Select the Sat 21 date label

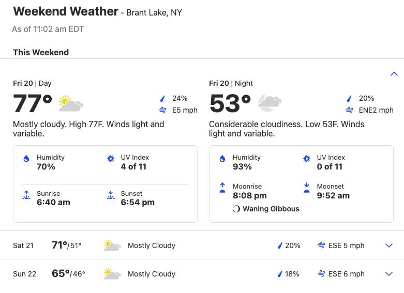(x=23, y=245)
